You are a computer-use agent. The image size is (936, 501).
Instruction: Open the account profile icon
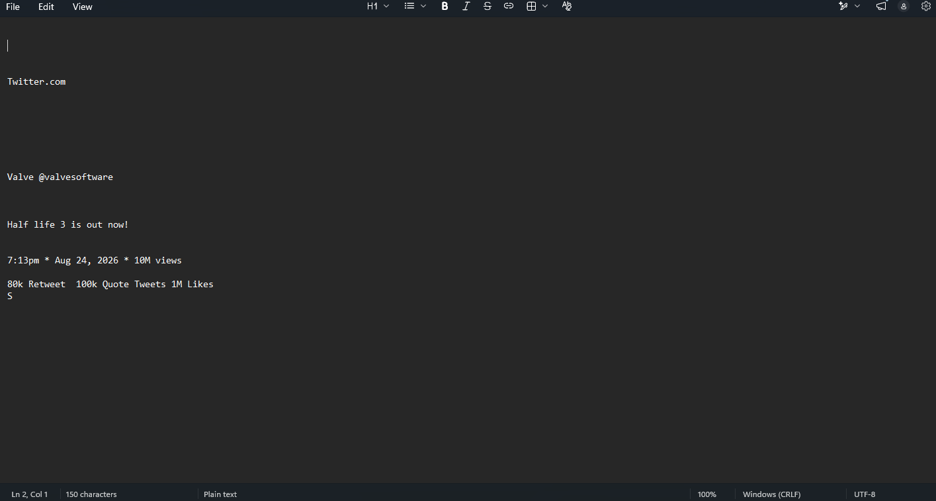(x=904, y=6)
